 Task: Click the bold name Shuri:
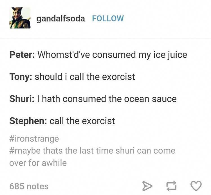(x=22, y=99)
